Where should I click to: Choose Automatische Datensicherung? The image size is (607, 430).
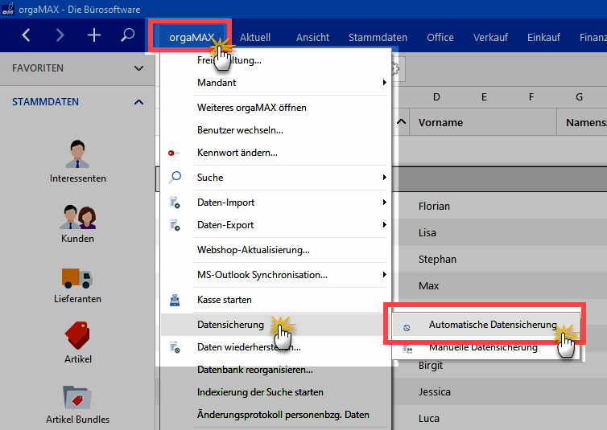pos(485,325)
